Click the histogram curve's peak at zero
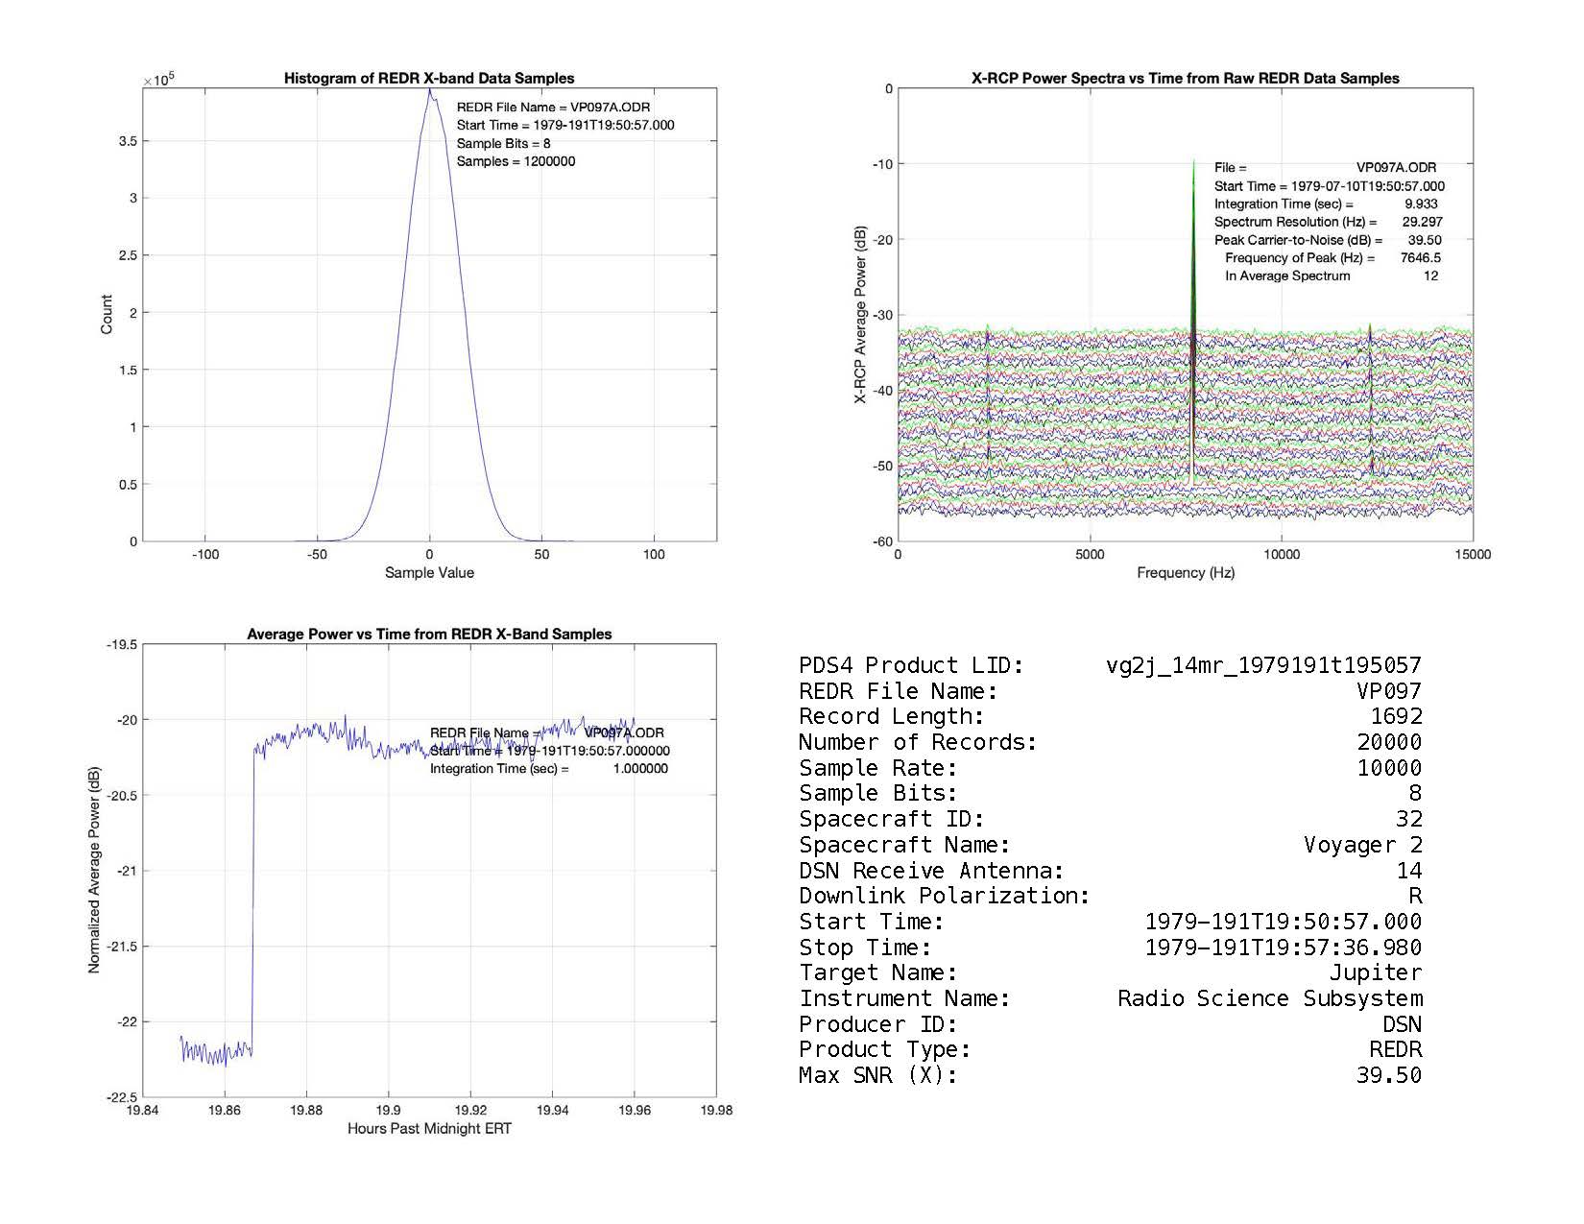The height and width of the screenshot is (1224, 1584). pos(430,92)
